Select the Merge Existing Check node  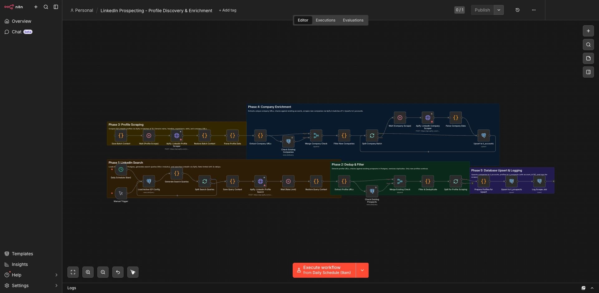click(x=400, y=181)
